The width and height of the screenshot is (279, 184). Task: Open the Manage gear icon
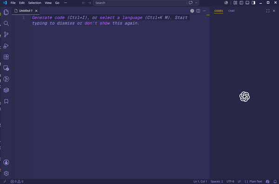click(x=6, y=173)
